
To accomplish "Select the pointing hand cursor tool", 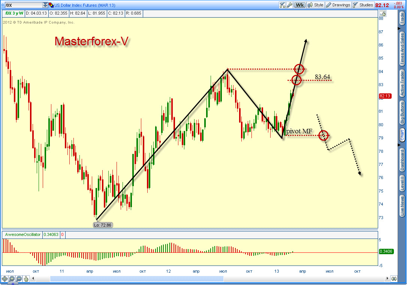I will [26, 279].
